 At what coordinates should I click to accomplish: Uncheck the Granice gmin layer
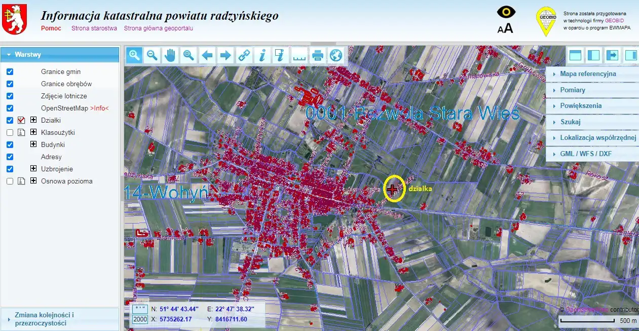pos(10,71)
